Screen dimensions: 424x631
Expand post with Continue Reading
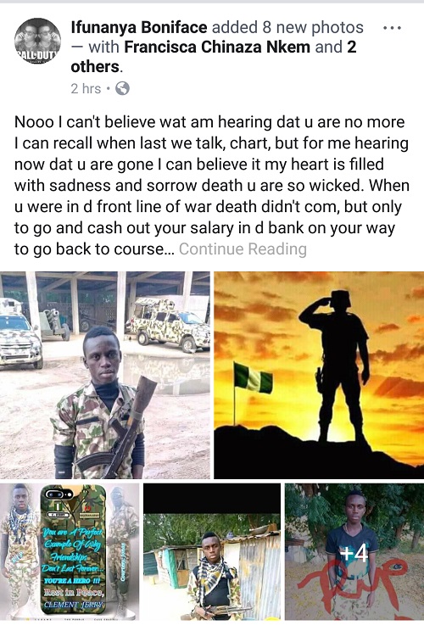coord(243,249)
